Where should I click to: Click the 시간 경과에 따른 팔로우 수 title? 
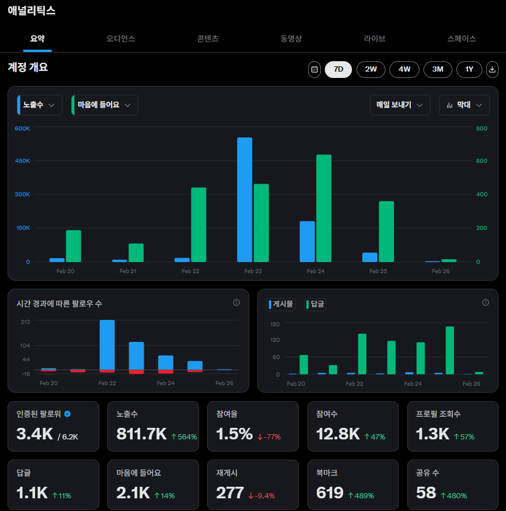tap(59, 304)
